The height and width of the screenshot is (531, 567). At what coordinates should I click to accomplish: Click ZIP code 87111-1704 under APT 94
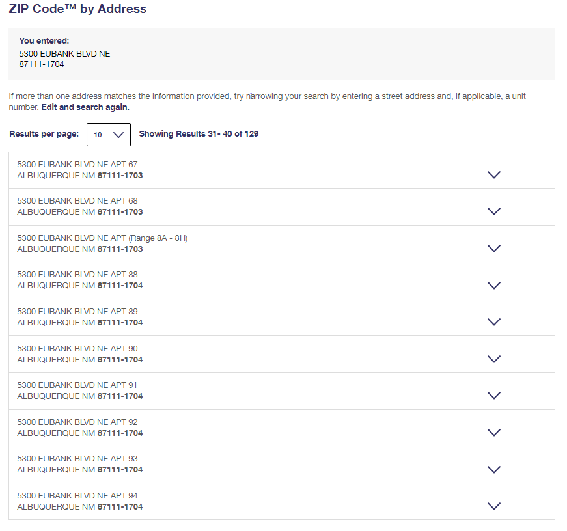coord(120,507)
